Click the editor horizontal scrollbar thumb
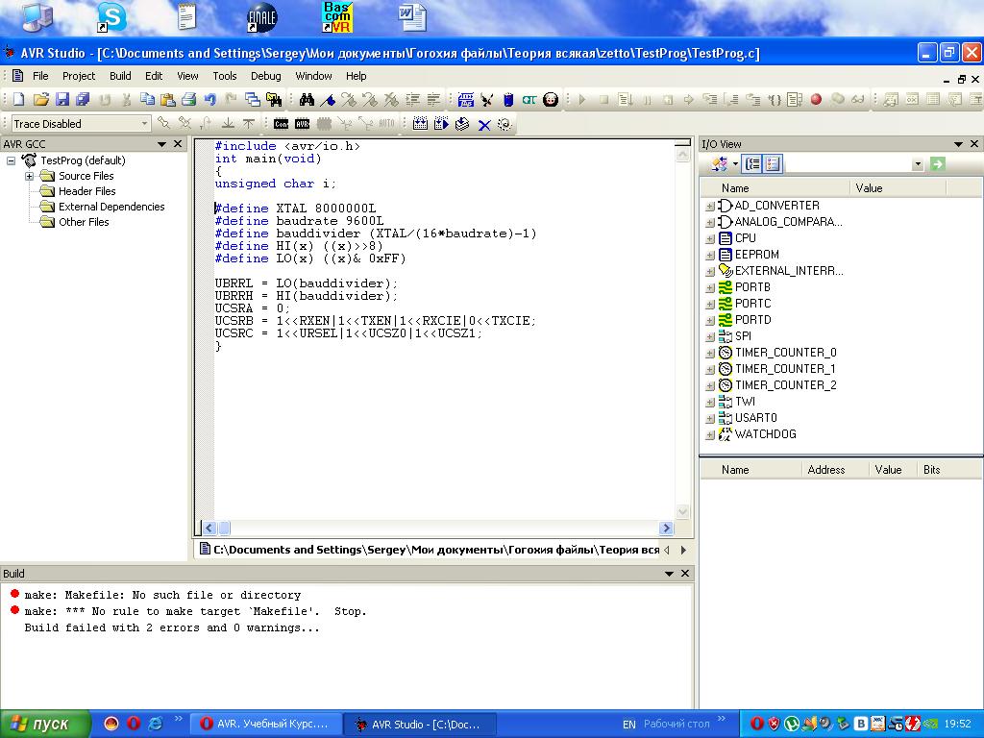Image resolution: width=984 pixels, height=738 pixels. pos(224,528)
